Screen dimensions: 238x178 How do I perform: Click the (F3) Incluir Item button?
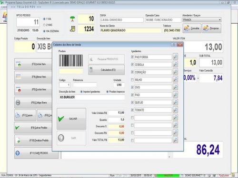point(33,64)
